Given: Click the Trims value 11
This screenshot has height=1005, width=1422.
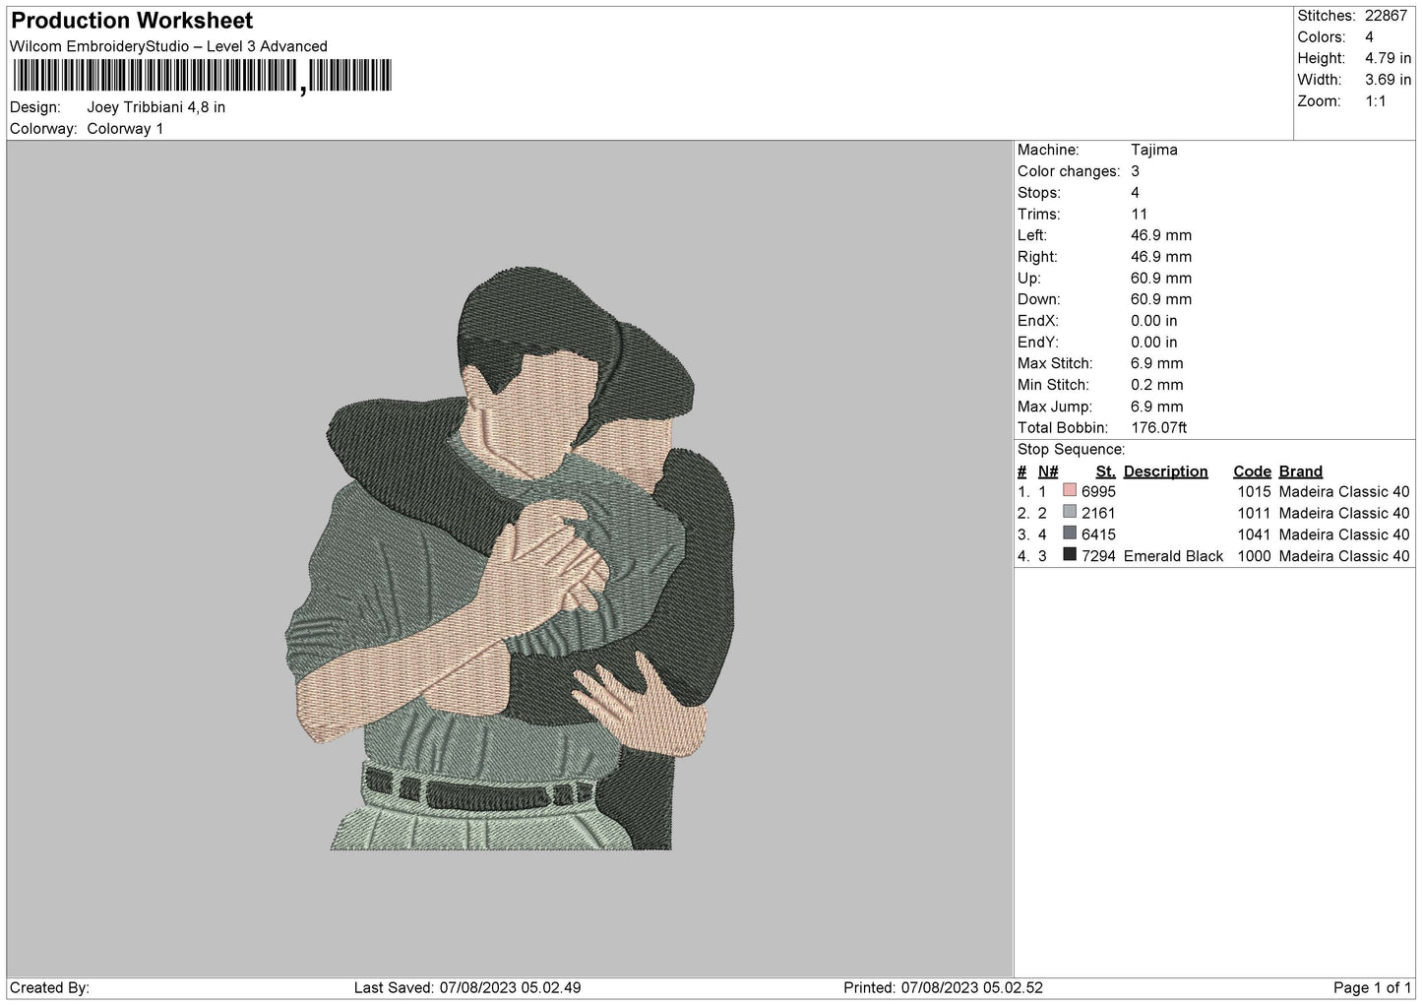Looking at the screenshot, I should click(x=1139, y=214).
